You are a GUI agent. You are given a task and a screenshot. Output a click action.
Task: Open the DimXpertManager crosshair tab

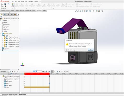pyautogui.click(x=12, y=14)
